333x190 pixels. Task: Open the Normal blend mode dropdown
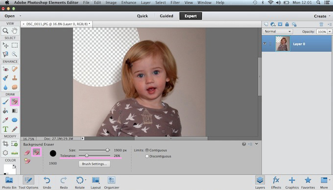click(x=278, y=31)
